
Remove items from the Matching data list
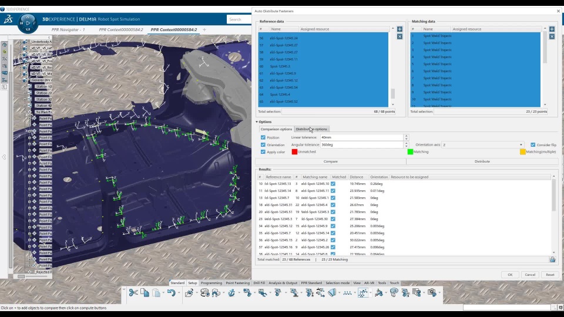pos(552,36)
